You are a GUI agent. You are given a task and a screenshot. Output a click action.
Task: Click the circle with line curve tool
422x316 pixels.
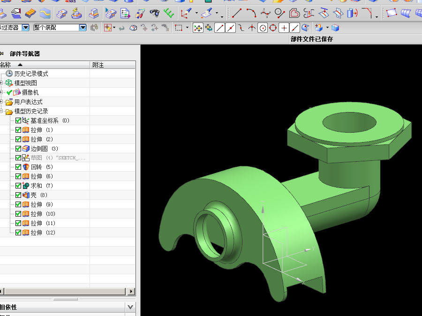tap(280, 13)
